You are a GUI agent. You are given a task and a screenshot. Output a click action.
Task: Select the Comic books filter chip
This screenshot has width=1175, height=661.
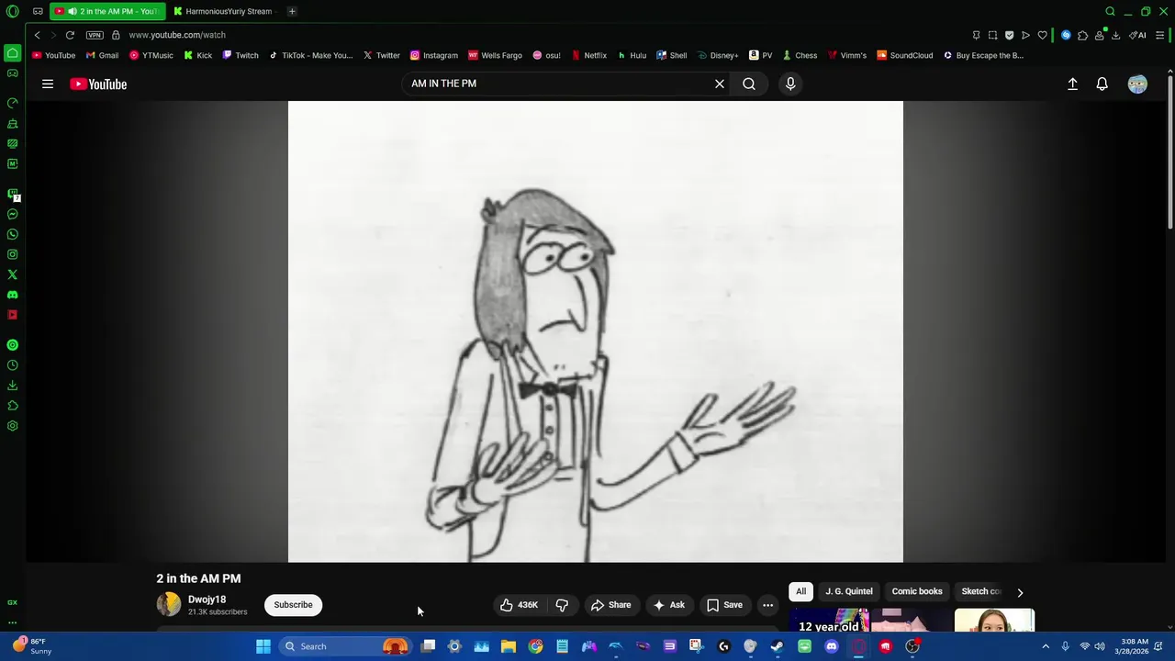[917, 591]
